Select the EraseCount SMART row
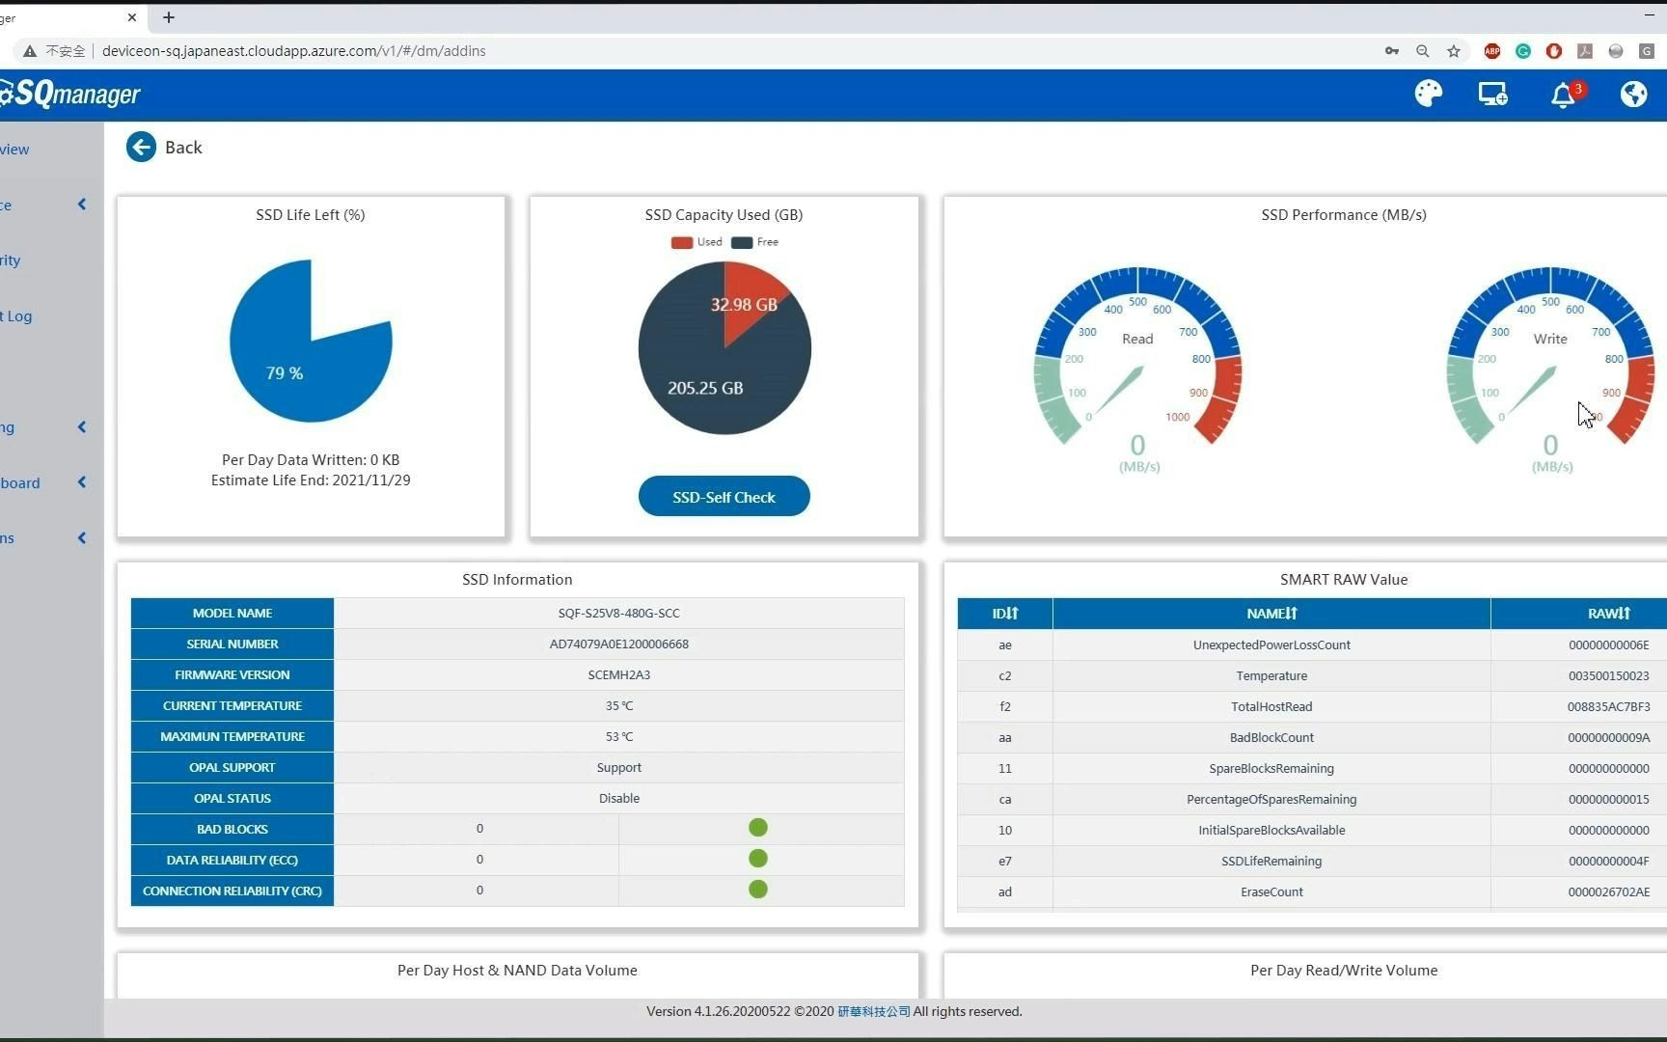This screenshot has height=1042, width=1667. 1312,891
